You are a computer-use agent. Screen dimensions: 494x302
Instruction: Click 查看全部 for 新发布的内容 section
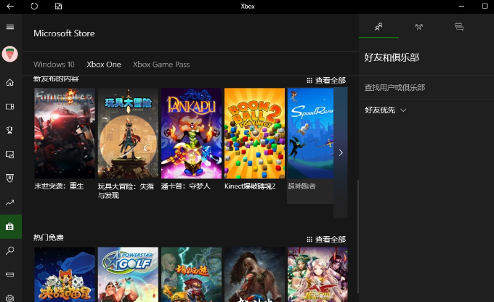(x=331, y=81)
